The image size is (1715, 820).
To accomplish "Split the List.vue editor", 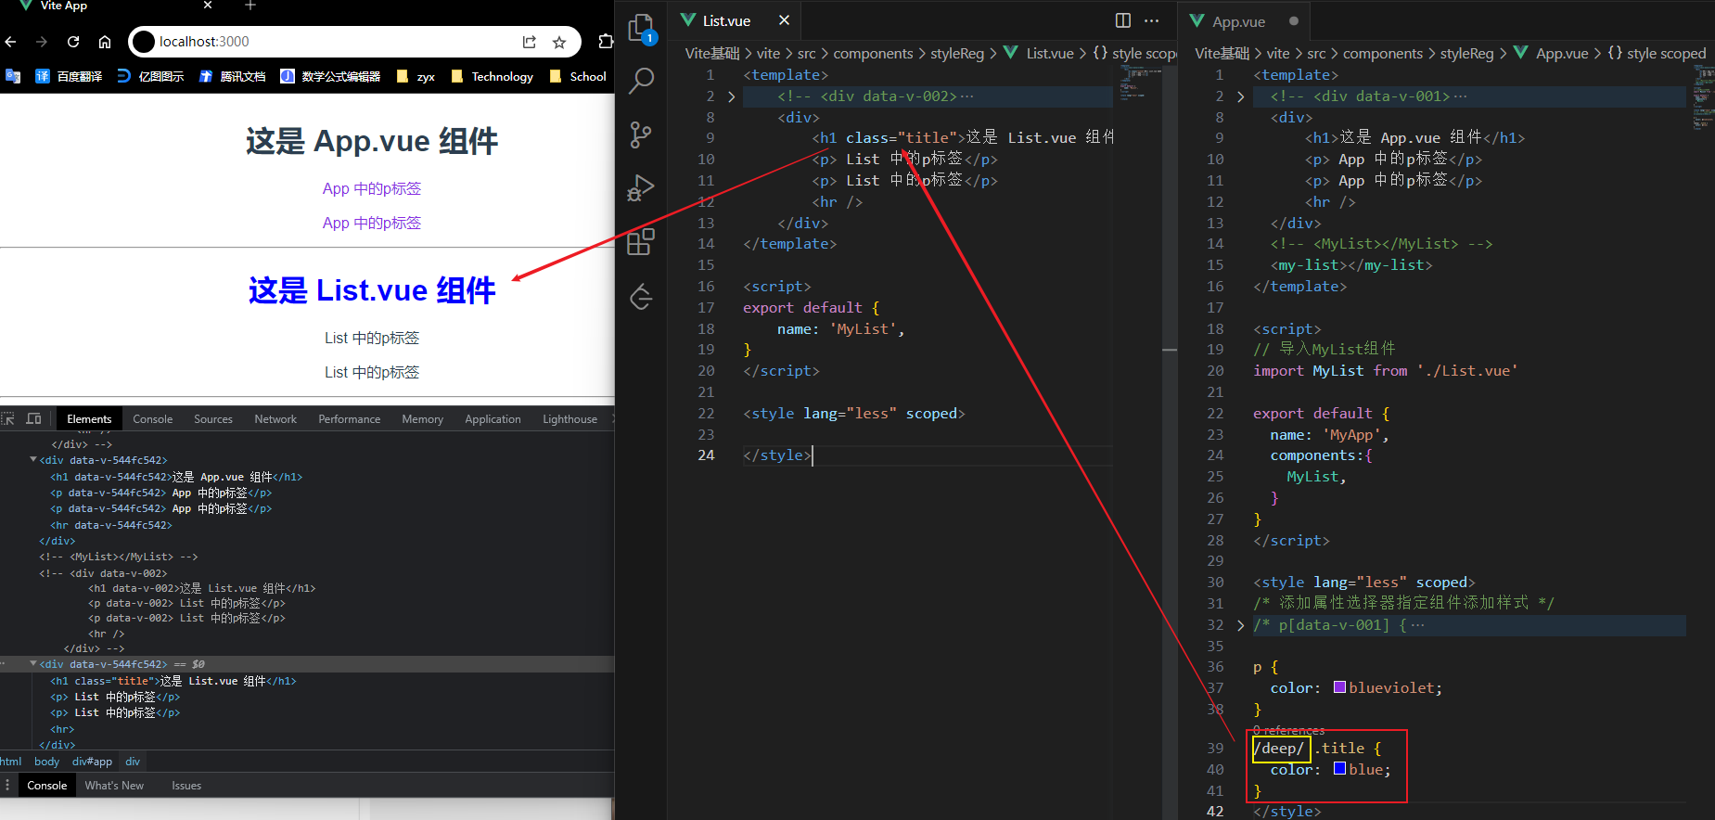I will tap(1123, 20).
